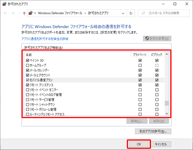Viewport: 193px width, 150px height.
Task: Focus the Control Panel search box
Action: (x=164, y=13)
